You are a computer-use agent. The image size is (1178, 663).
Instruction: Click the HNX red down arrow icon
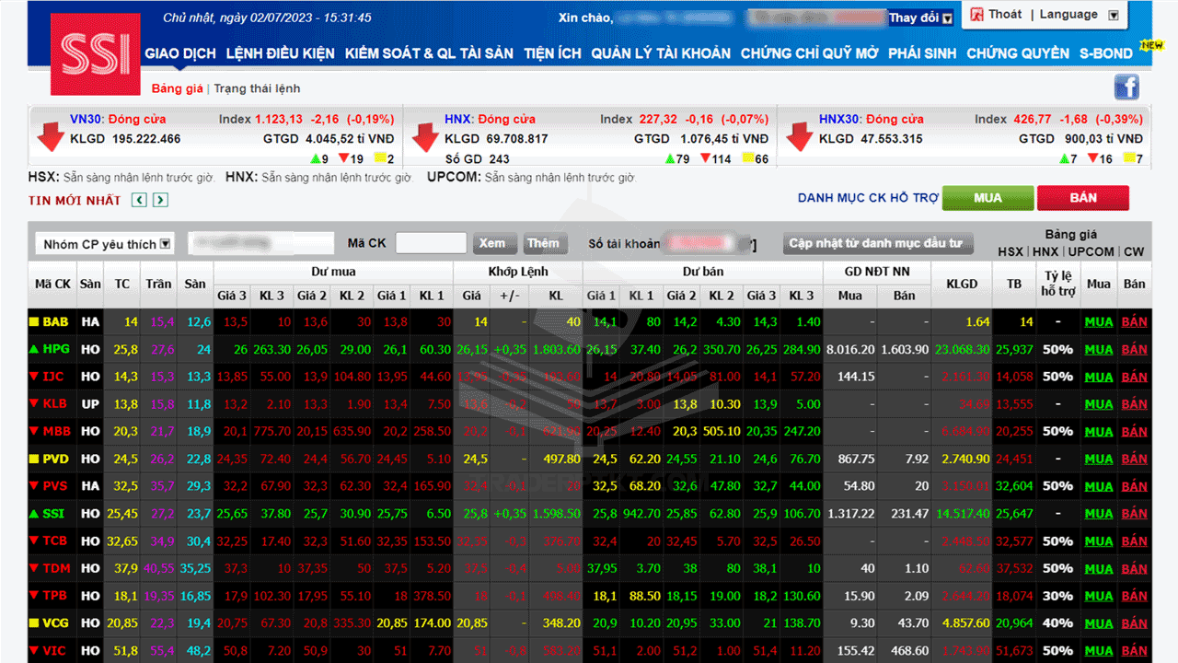424,137
